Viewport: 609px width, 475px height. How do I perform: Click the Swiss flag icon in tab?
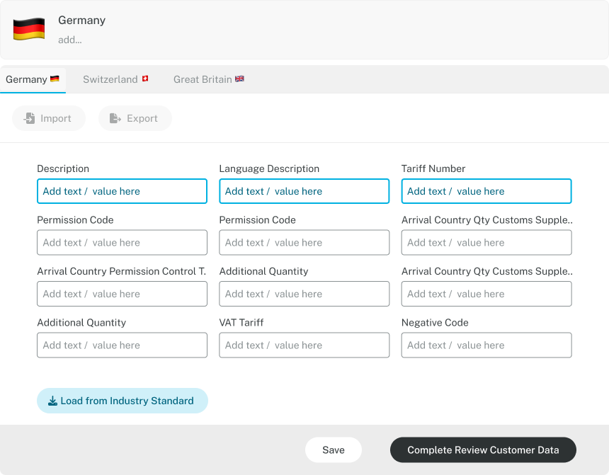point(145,79)
